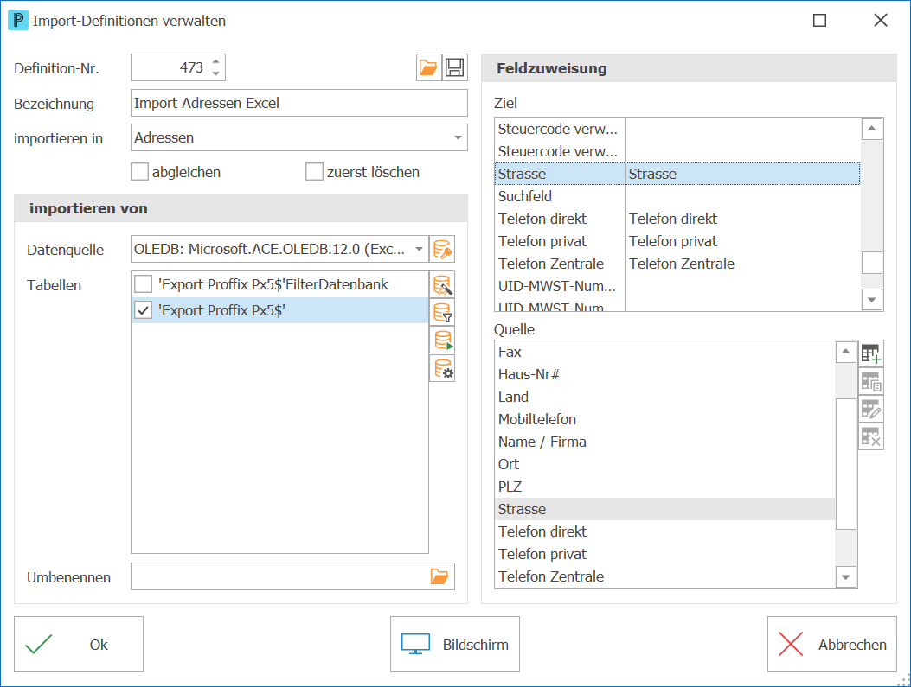Click the Bildschirm button

point(455,644)
